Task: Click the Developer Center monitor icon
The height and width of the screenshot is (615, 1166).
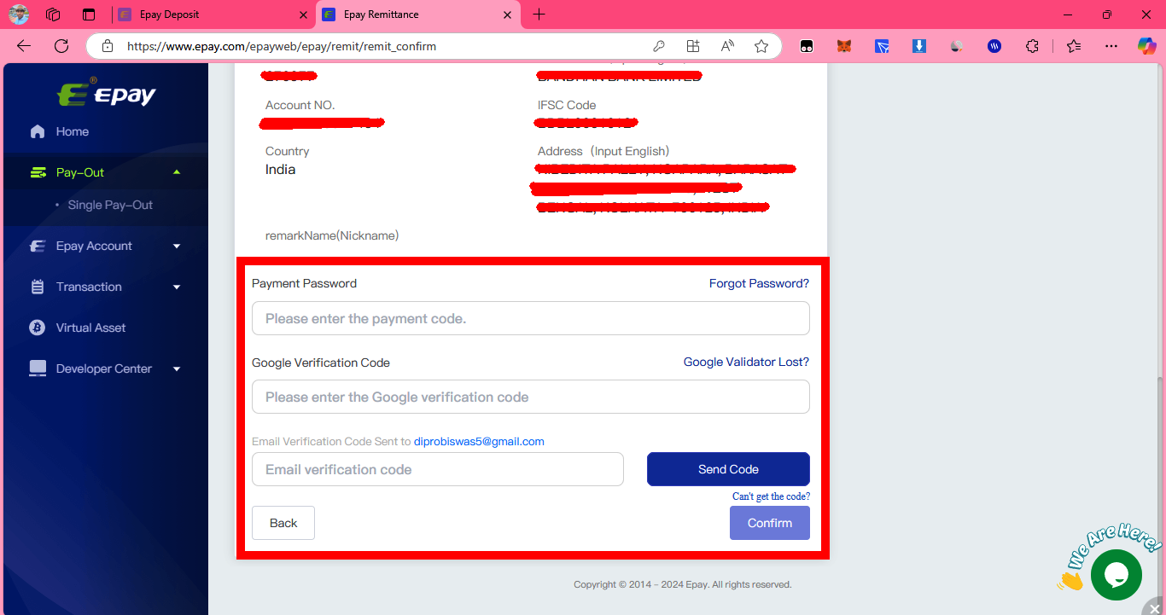Action: coord(38,368)
